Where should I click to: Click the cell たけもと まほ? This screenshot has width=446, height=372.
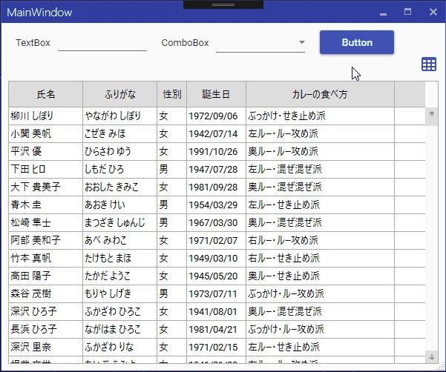tap(119, 258)
